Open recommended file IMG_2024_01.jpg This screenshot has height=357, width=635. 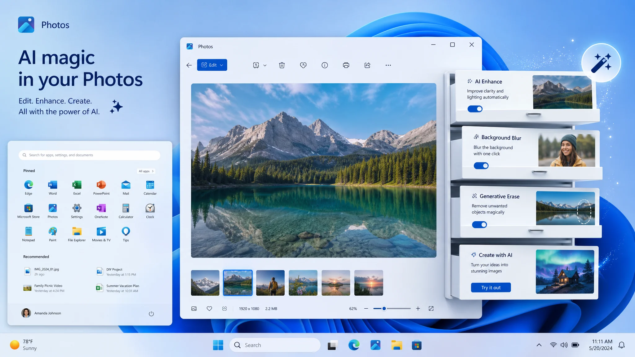tap(42, 271)
